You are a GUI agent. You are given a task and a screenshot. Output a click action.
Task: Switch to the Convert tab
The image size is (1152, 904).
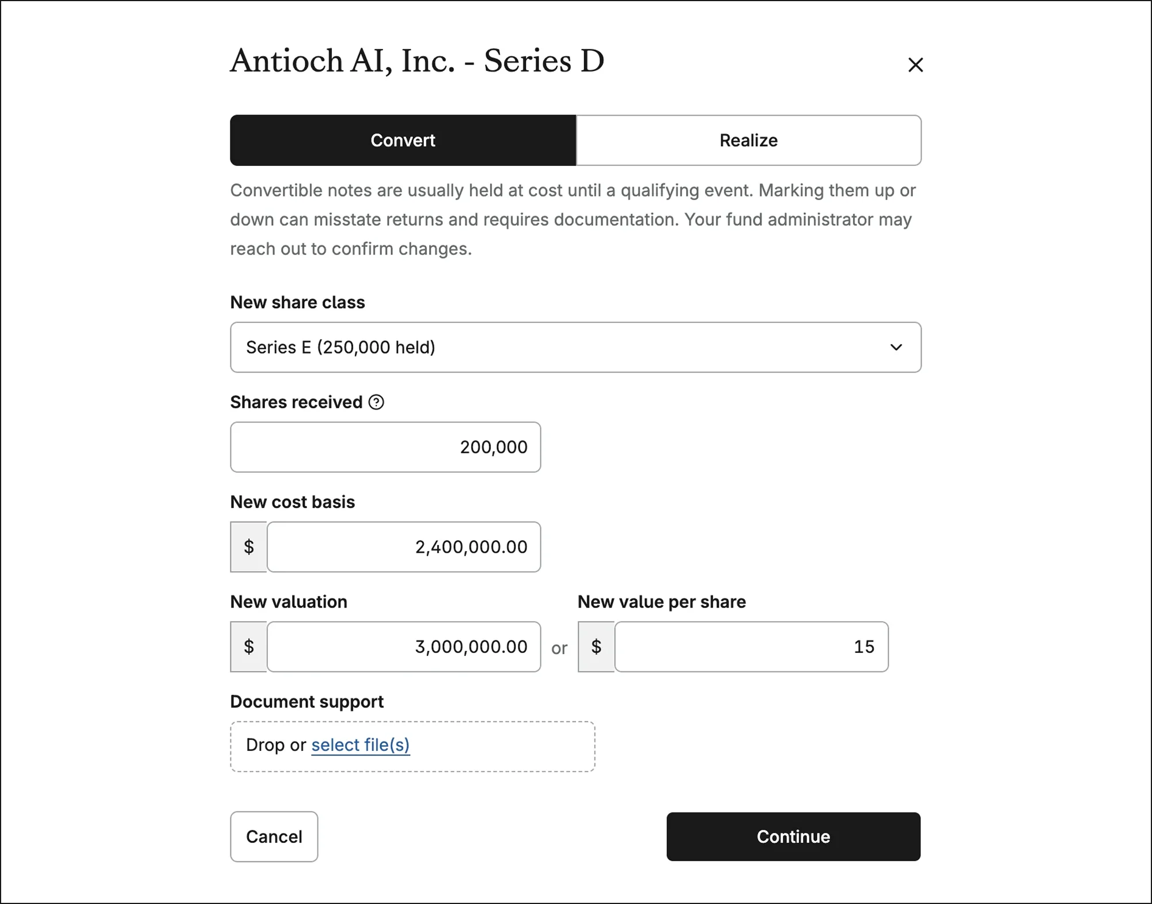(x=403, y=140)
